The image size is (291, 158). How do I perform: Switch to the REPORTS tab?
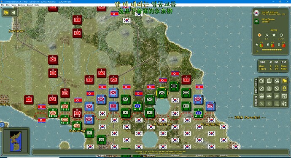pos(256,101)
